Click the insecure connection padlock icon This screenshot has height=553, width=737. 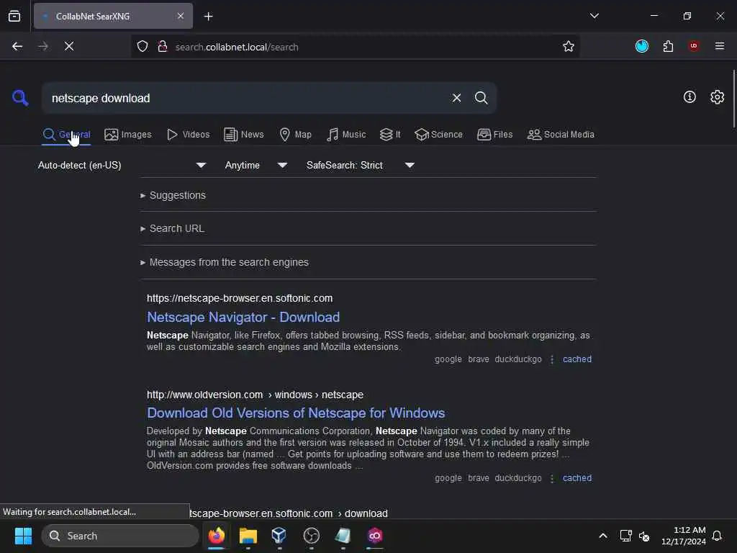[x=163, y=46]
